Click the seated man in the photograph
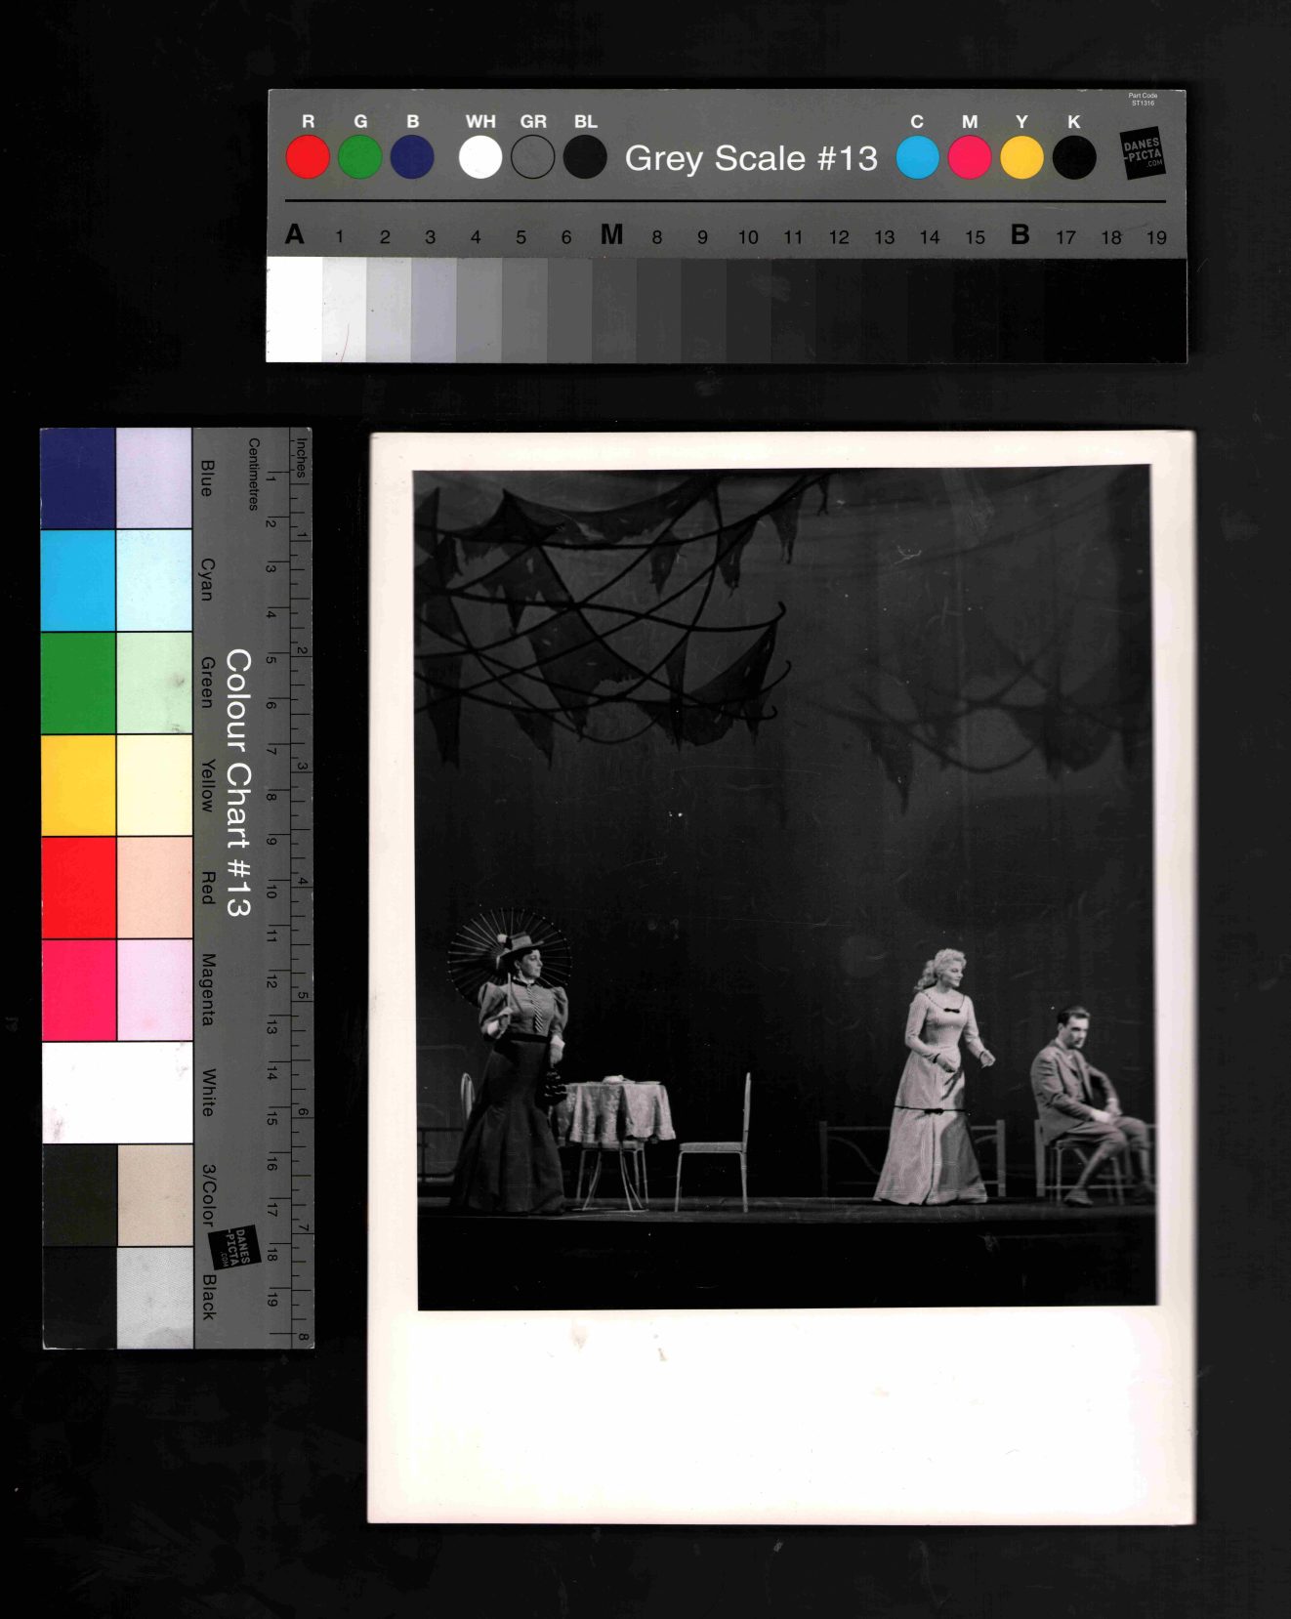Screen dimensions: 1291x1619 (1082, 1103)
